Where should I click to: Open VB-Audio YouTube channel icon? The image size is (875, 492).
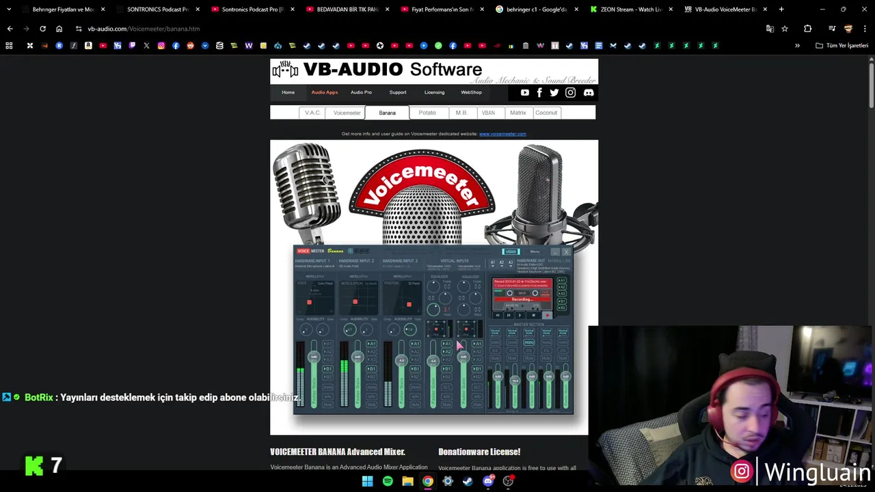click(x=524, y=92)
